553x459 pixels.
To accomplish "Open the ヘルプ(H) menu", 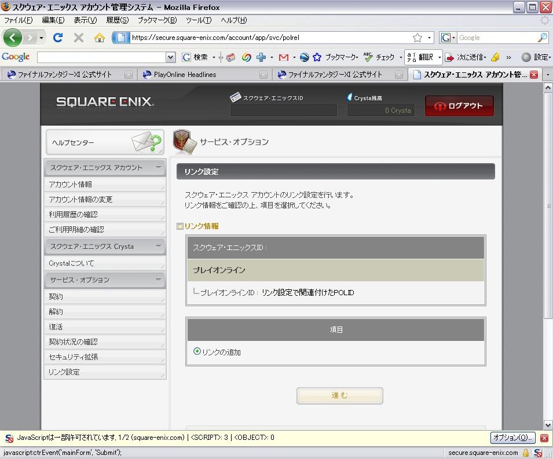I will pyautogui.click(x=234, y=20).
